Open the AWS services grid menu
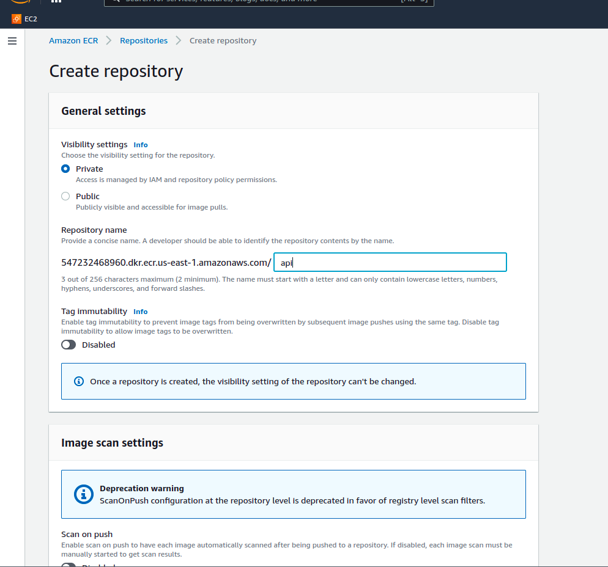This screenshot has width=608, height=567. pos(56,1)
